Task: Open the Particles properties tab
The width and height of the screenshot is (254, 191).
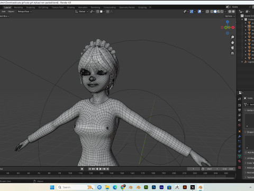Action: [x=239, y=141]
